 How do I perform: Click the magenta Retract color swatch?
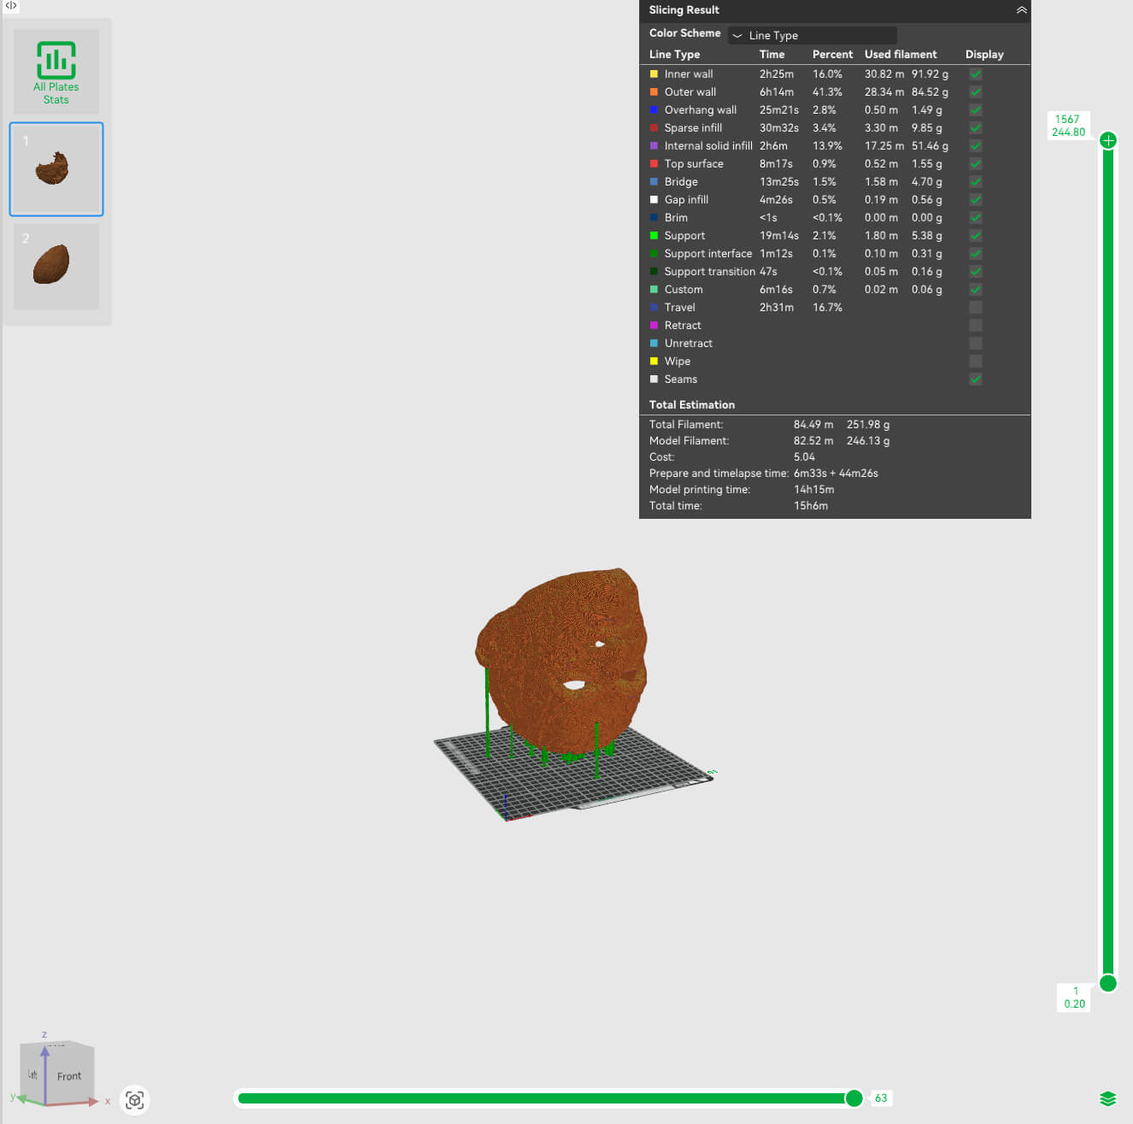pyautogui.click(x=654, y=326)
